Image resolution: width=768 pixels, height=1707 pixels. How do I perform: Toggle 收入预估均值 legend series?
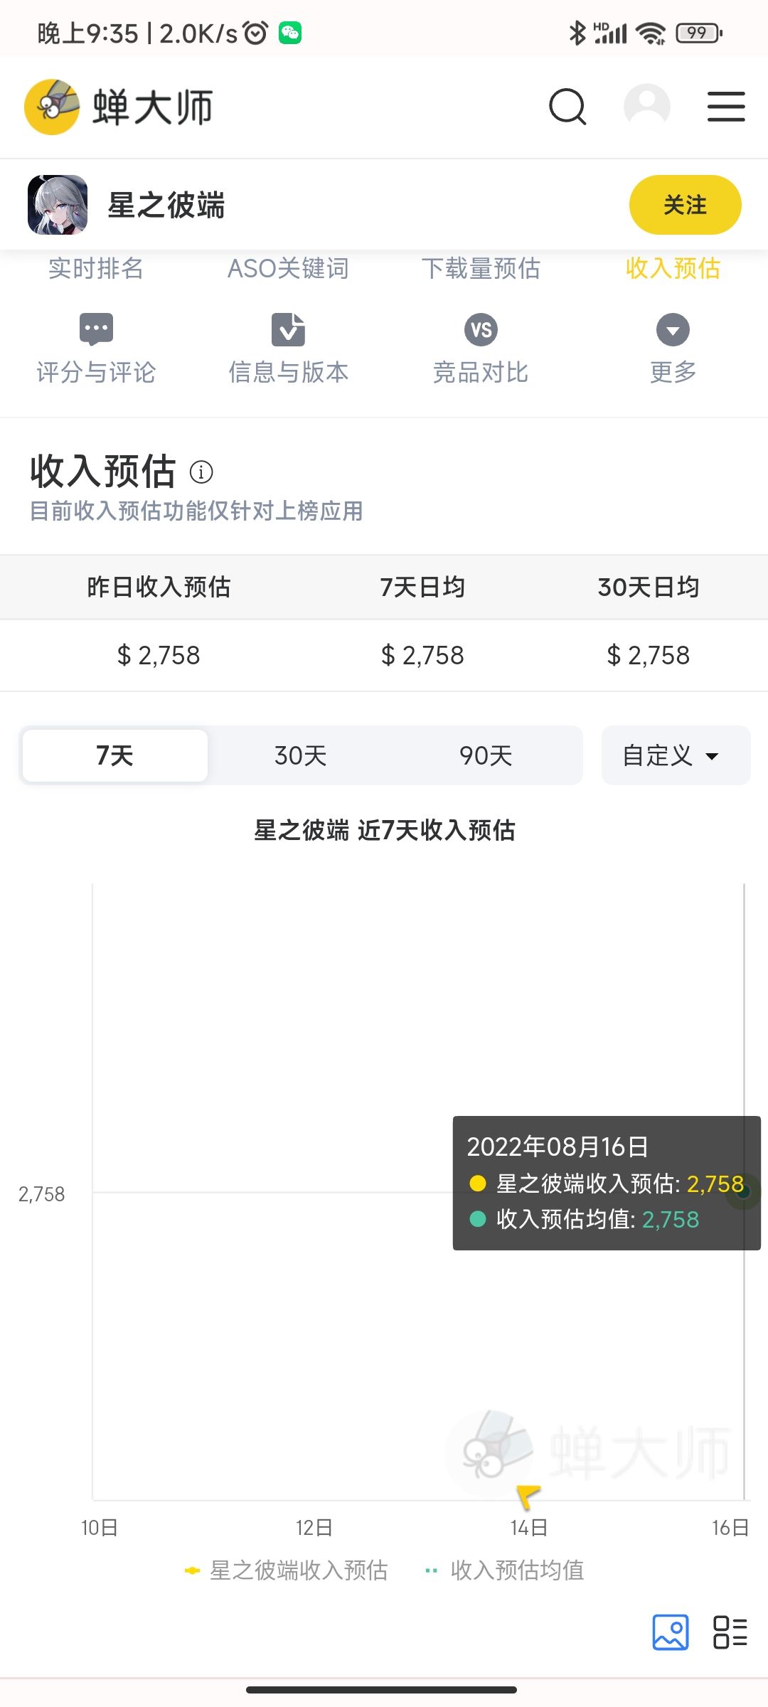pyautogui.click(x=504, y=1570)
